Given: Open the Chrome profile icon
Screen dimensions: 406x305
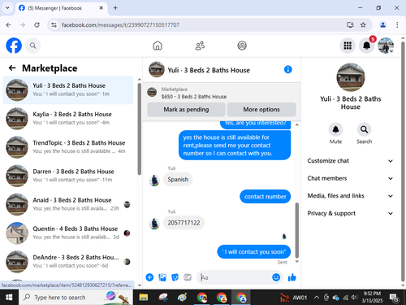Looking at the screenshot, I should click(x=382, y=25).
